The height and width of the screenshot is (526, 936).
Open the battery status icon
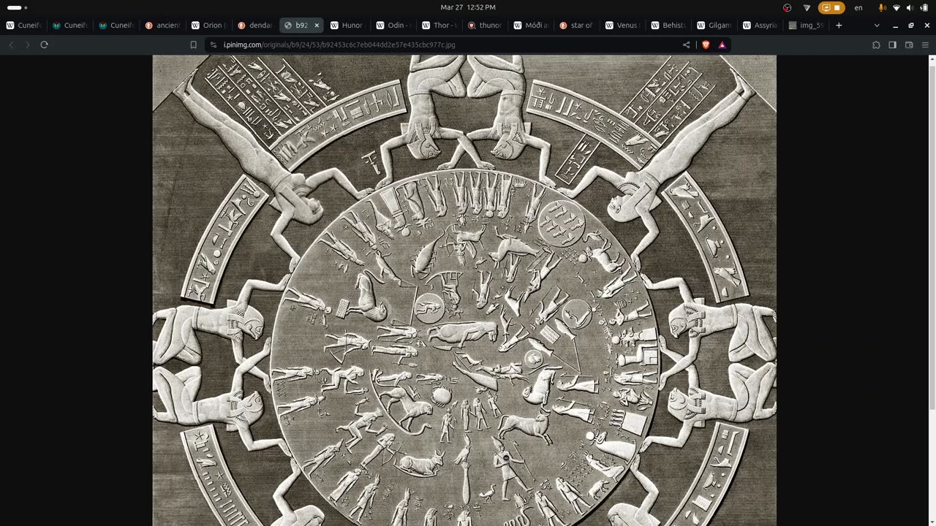(924, 7)
